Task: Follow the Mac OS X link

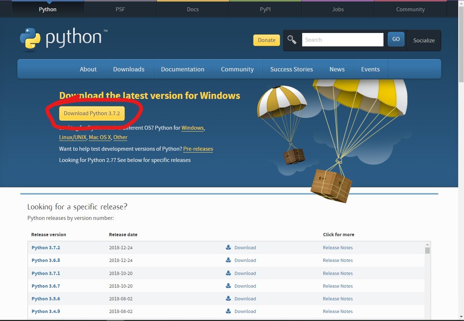Action: [100, 137]
